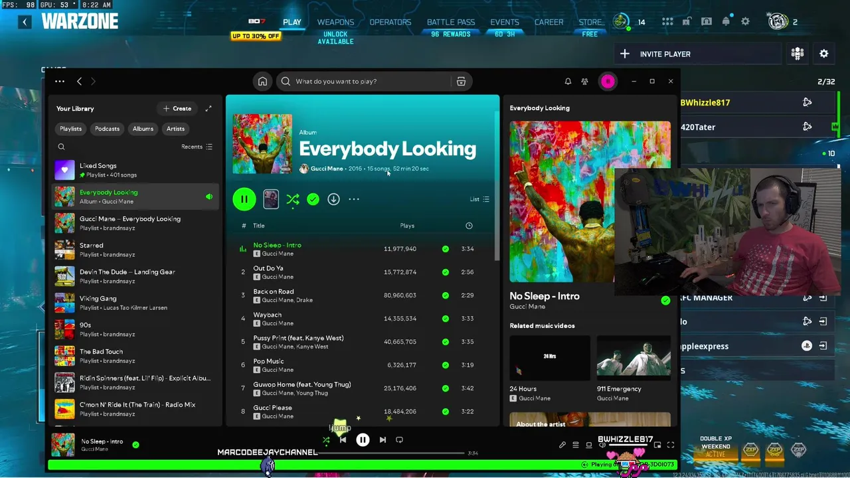
Task: Filter library by Albums
Action: pos(143,129)
